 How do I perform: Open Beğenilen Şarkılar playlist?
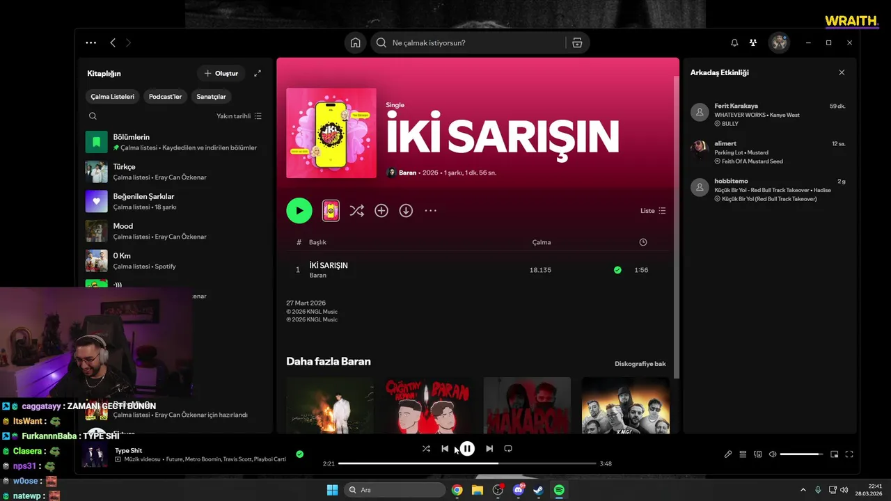pos(174,202)
